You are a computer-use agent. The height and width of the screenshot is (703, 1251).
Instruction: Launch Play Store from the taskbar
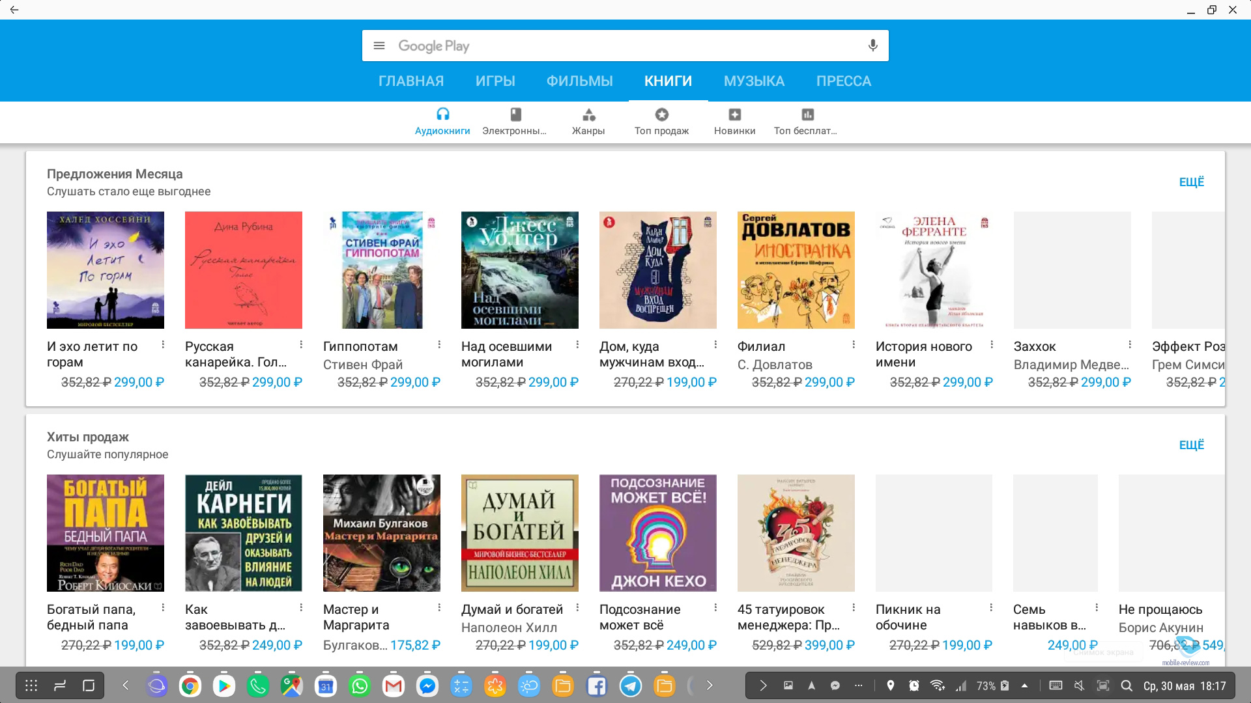pos(224,686)
